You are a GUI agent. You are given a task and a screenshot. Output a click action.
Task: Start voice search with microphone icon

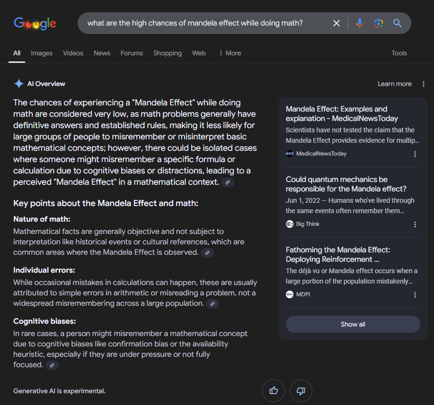click(x=360, y=23)
